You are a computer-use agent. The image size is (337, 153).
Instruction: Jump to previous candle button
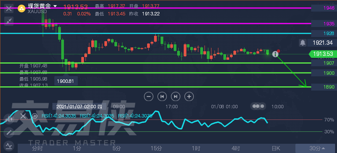162,97
